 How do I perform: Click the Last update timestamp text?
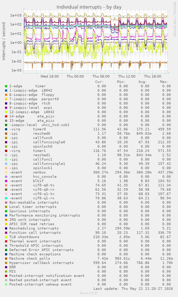point(133,289)
